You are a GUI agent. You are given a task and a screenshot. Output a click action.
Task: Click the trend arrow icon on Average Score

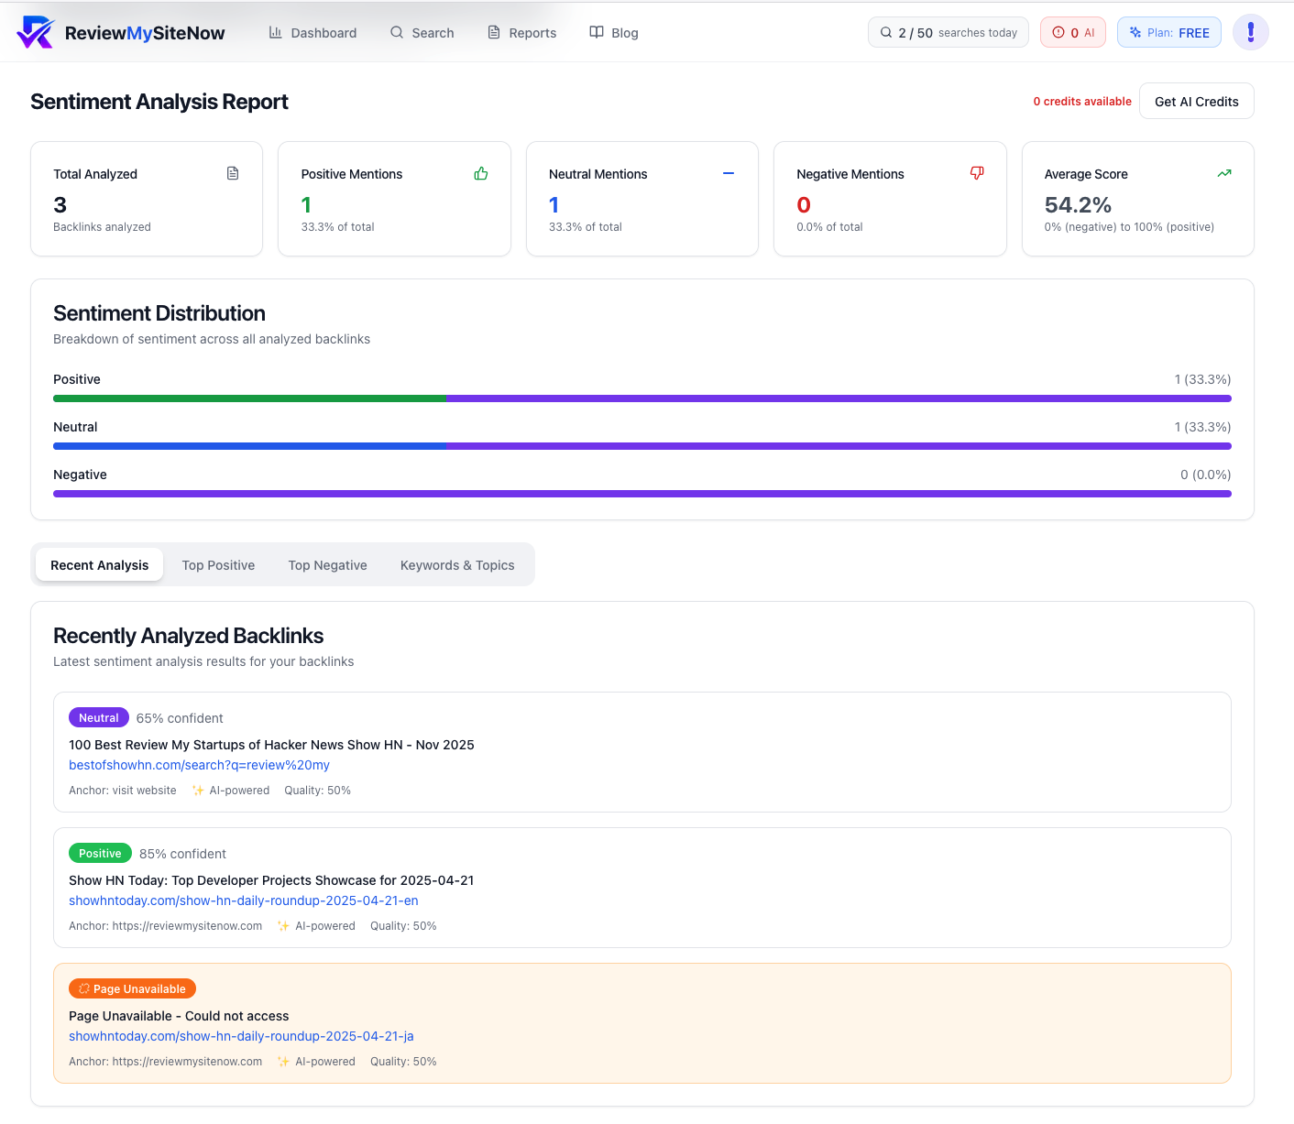1224,173
